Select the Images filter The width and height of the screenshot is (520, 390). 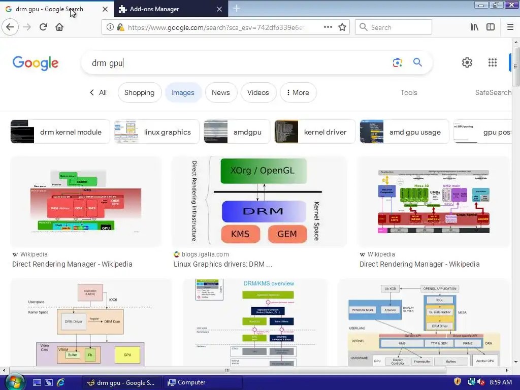point(183,92)
